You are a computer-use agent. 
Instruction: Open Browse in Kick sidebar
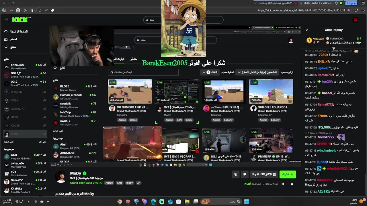(11, 39)
